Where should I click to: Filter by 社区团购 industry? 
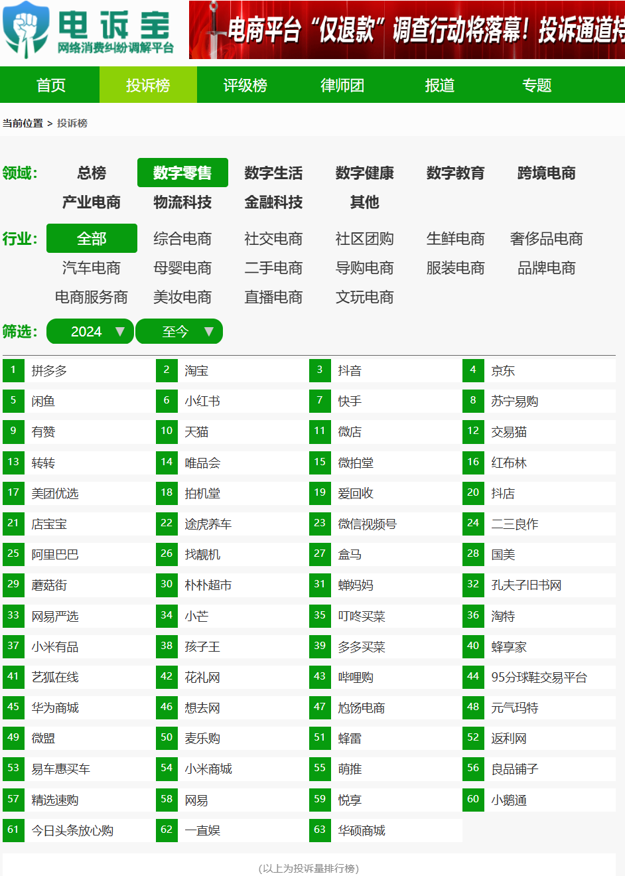(364, 238)
